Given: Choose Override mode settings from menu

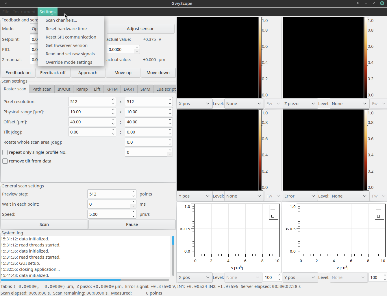Looking at the screenshot, I should point(69,62).
